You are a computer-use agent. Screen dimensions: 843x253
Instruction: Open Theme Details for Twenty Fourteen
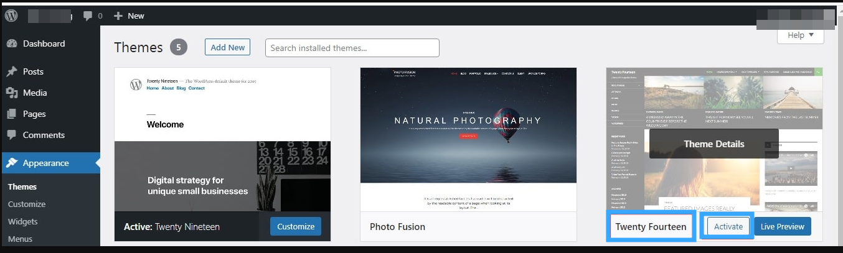714,144
